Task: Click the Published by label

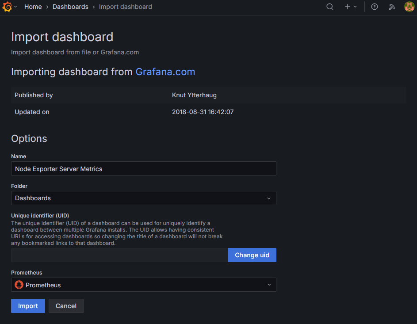Action: [34, 95]
